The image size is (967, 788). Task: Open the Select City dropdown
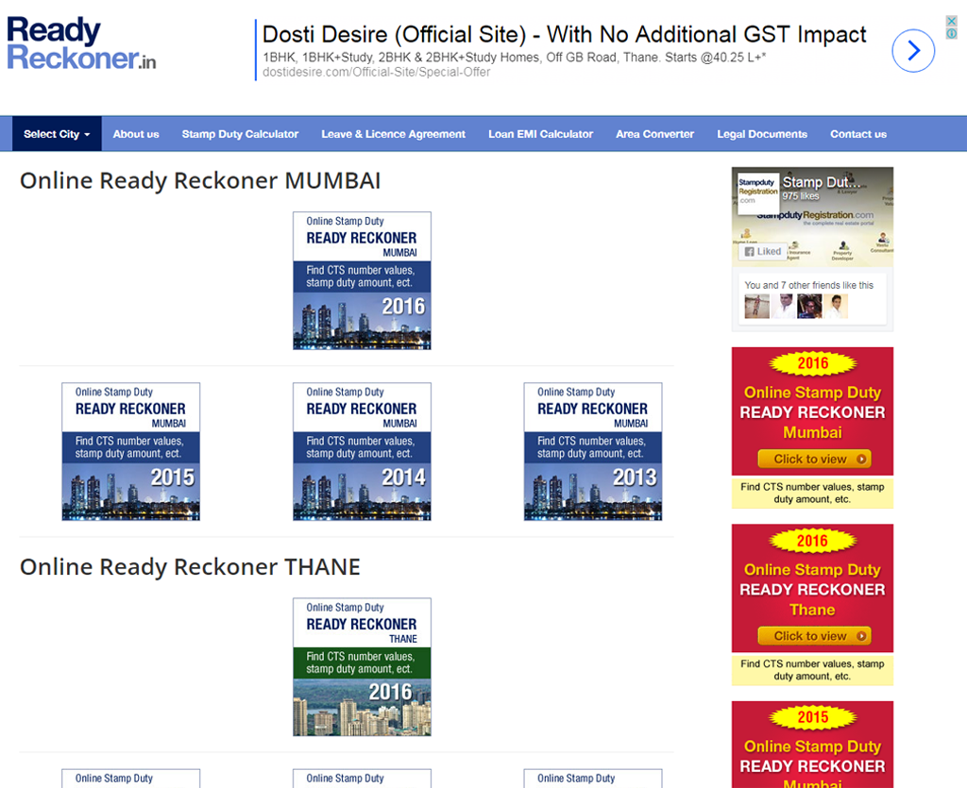57,134
